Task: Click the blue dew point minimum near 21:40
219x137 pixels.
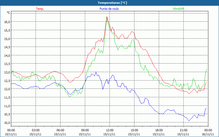Action: tap(189, 121)
